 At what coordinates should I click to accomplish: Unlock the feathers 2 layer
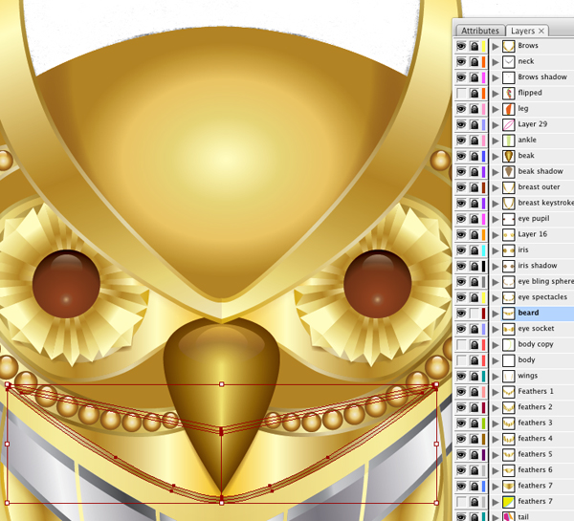click(475, 407)
